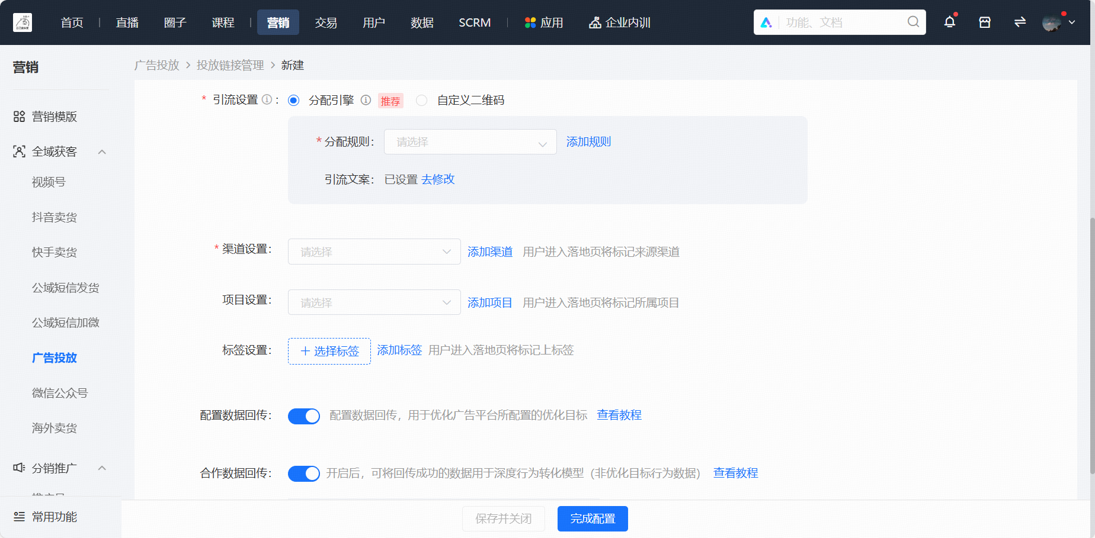Select the 分配引擎 radio option
This screenshot has width=1095, height=538.
tap(293, 100)
